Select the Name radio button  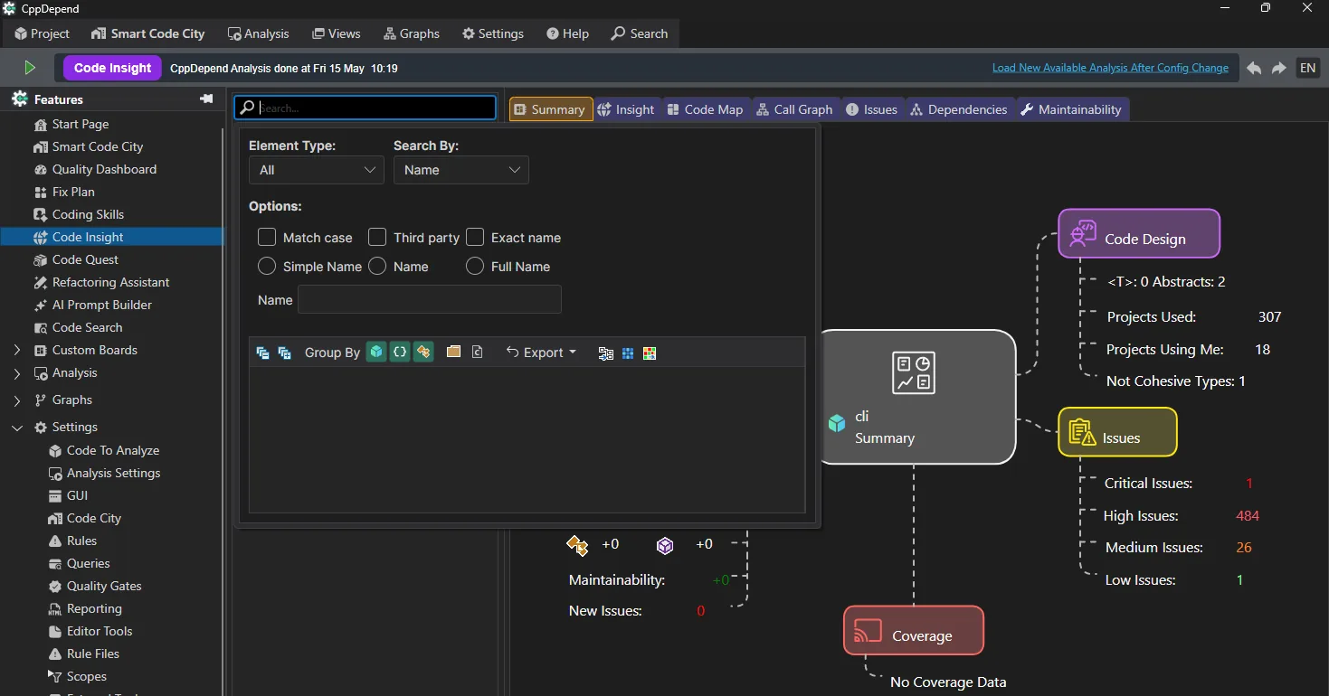(x=377, y=266)
